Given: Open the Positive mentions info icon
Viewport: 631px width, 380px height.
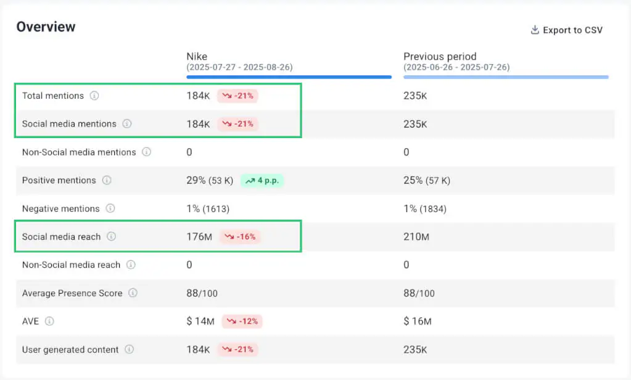Looking at the screenshot, I should point(107,180).
